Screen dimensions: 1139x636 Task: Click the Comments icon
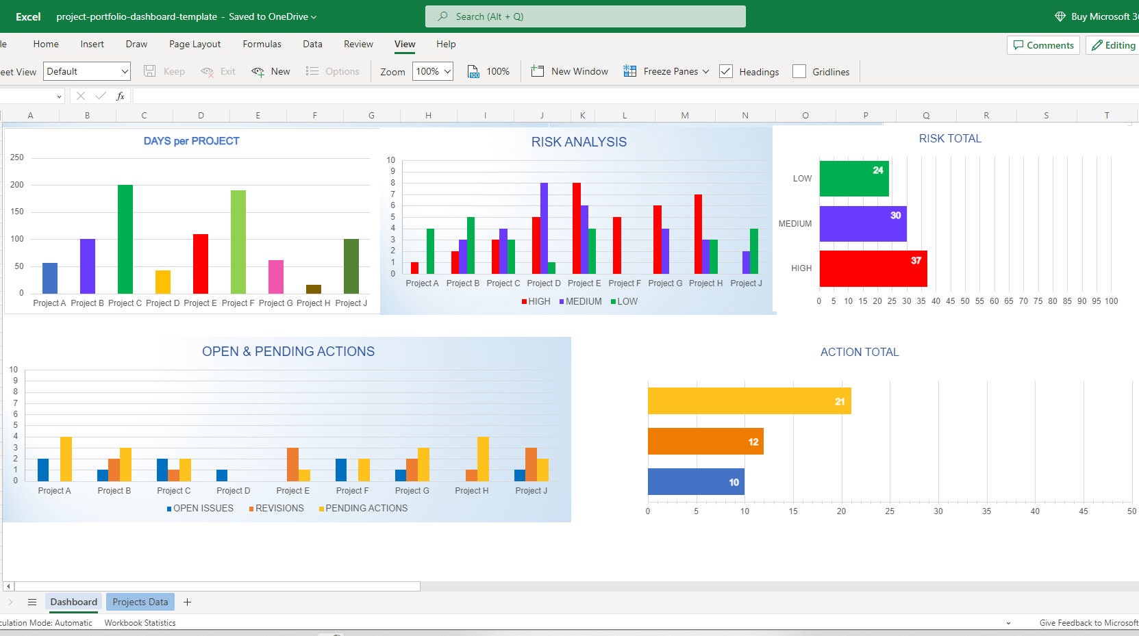point(1043,44)
